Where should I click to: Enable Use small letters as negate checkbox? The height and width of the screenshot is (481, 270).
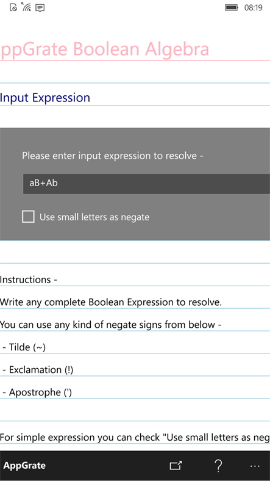coord(28,217)
